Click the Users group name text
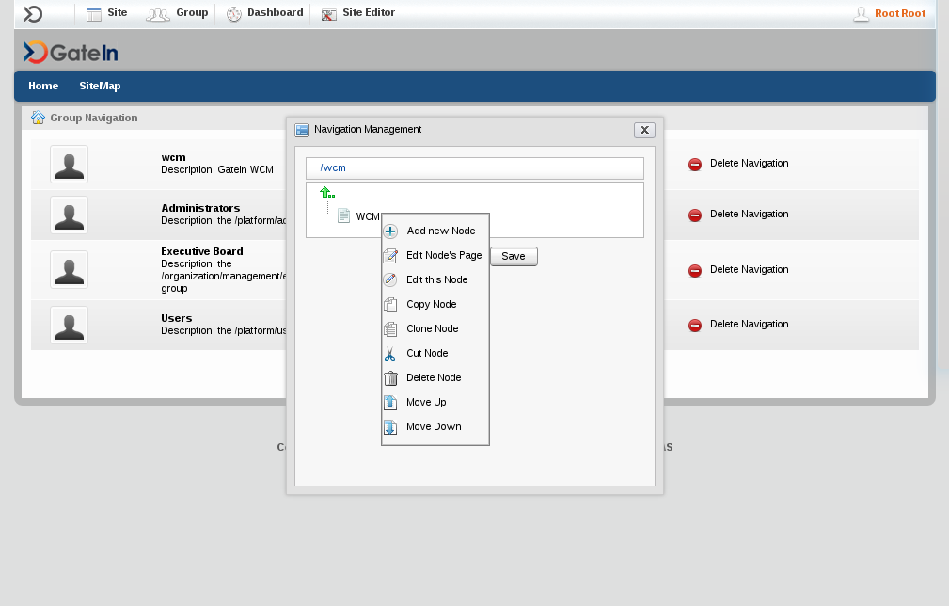 tap(177, 318)
